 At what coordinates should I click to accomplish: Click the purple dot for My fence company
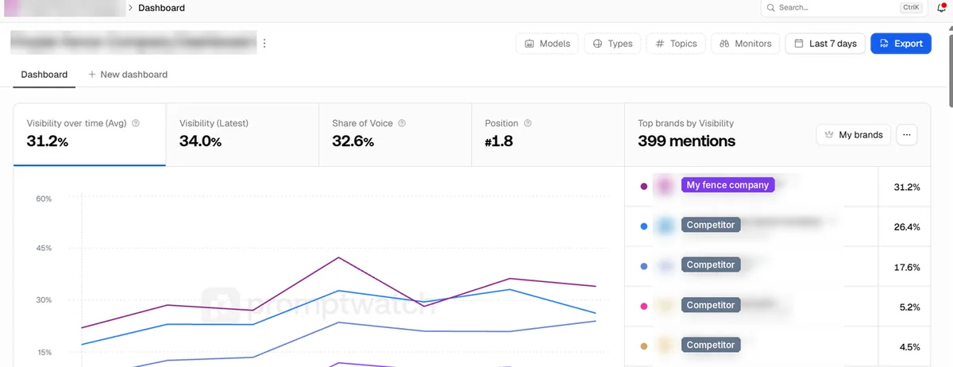click(644, 187)
